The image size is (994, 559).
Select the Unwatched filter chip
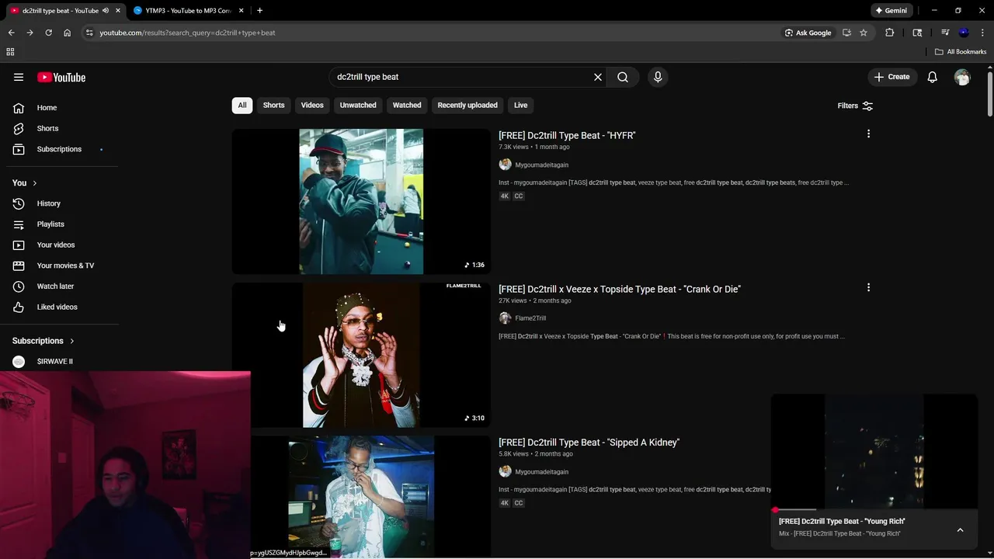click(x=358, y=106)
